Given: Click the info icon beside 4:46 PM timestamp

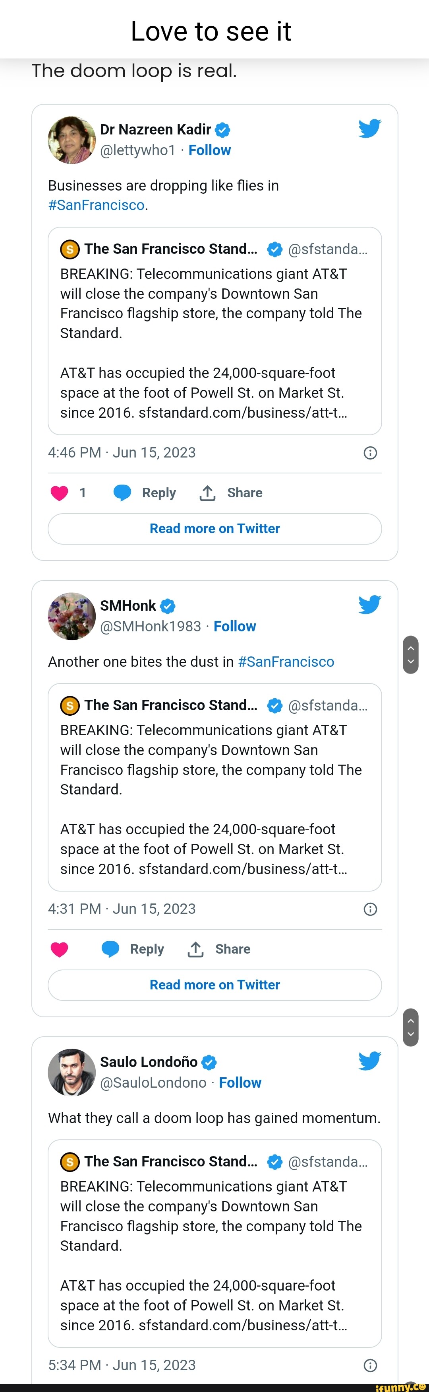Looking at the screenshot, I should tap(370, 453).
